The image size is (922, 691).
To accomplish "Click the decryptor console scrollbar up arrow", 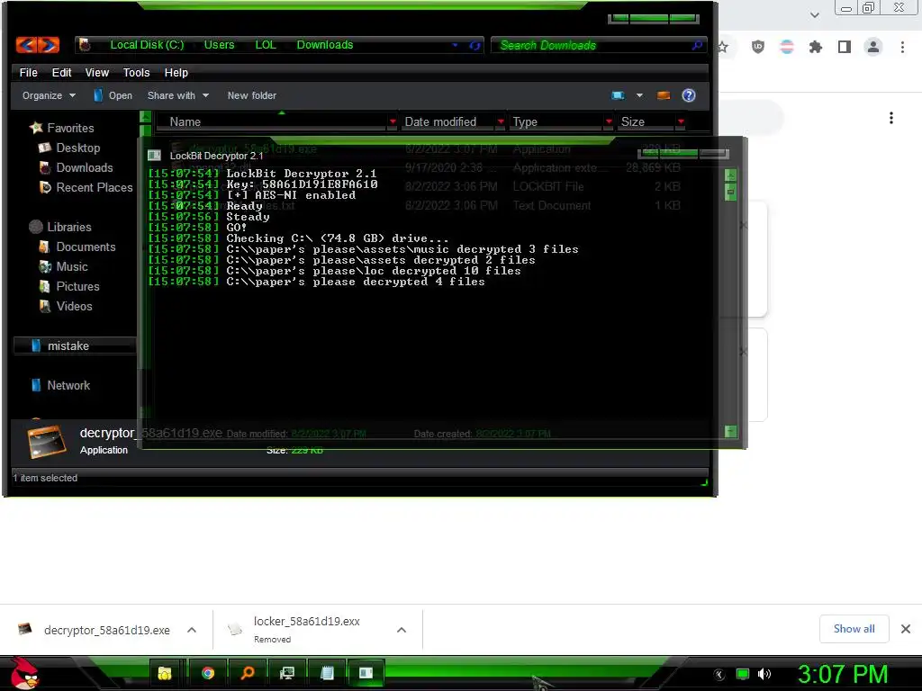I will point(730,175).
